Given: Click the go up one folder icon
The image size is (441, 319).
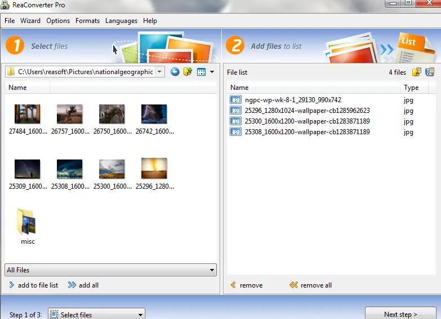Looking at the screenshot, I should pos(188,72).
